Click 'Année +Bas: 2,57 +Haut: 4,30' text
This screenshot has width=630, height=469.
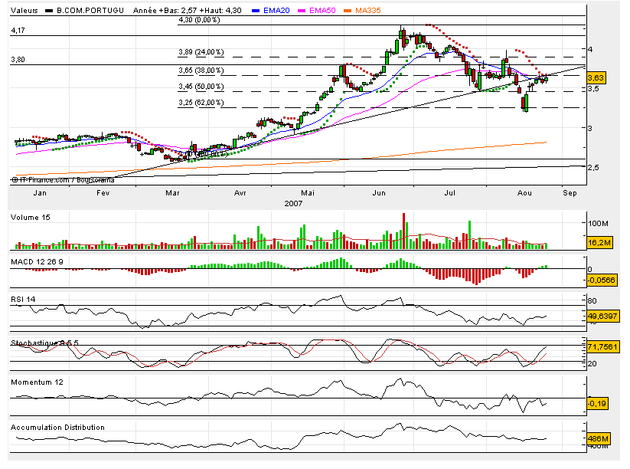[x=188, y=11]
